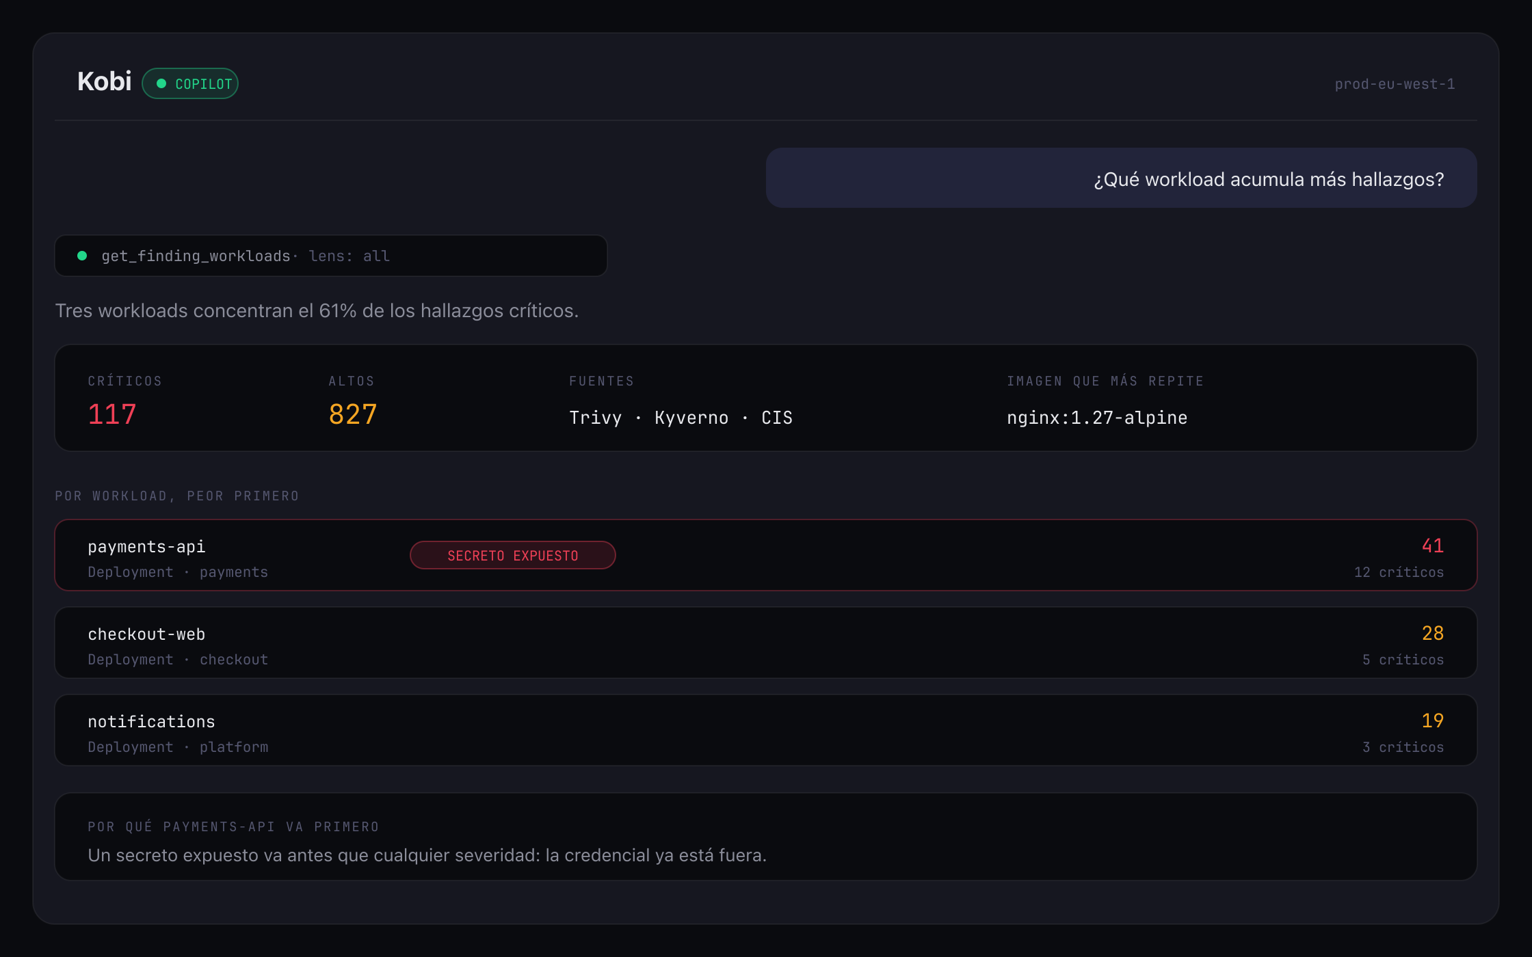
Task: Click the user question message bubble
Action: coord(1122,178)
